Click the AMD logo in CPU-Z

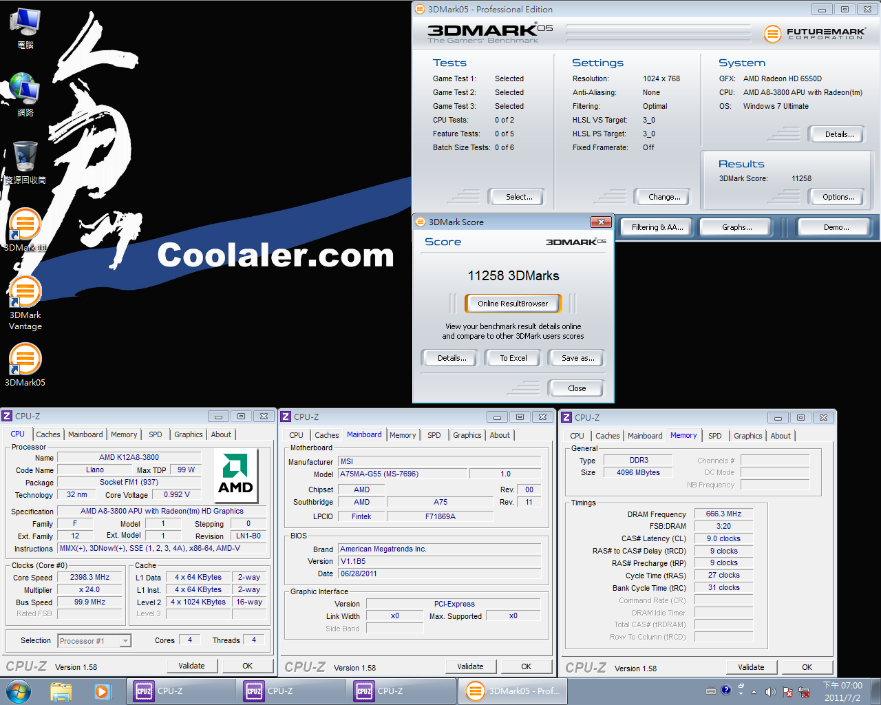point(235,475)
